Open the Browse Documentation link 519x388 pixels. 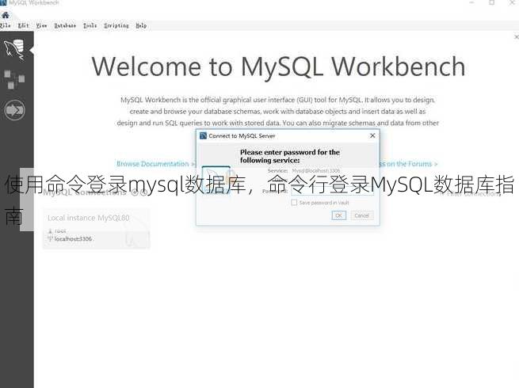coord(155,164)
